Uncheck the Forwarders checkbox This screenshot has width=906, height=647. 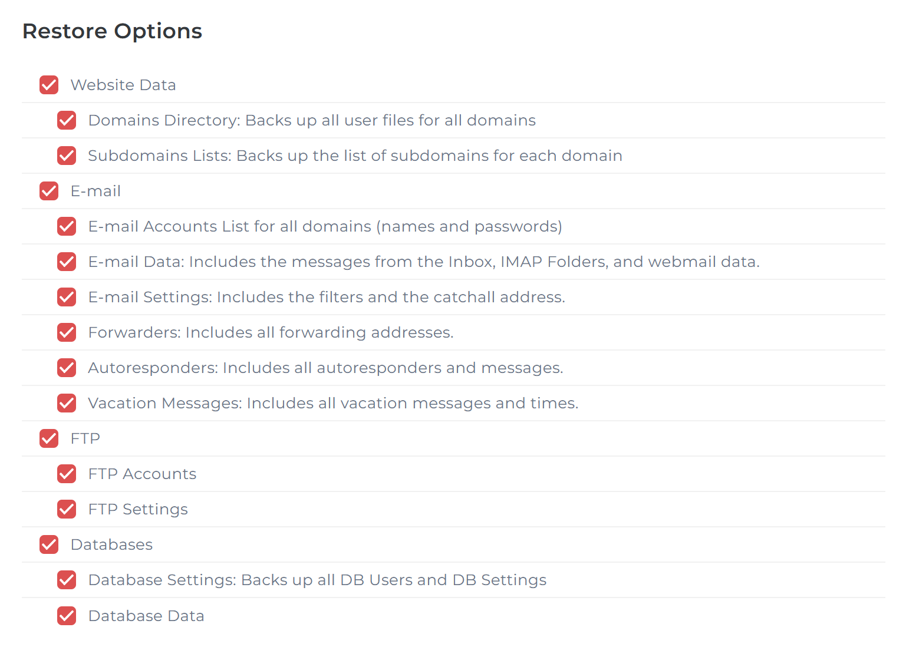coord(67,332)
